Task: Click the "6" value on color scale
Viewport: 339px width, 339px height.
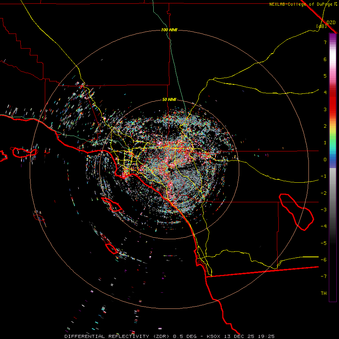Action: tap(325, 59)
